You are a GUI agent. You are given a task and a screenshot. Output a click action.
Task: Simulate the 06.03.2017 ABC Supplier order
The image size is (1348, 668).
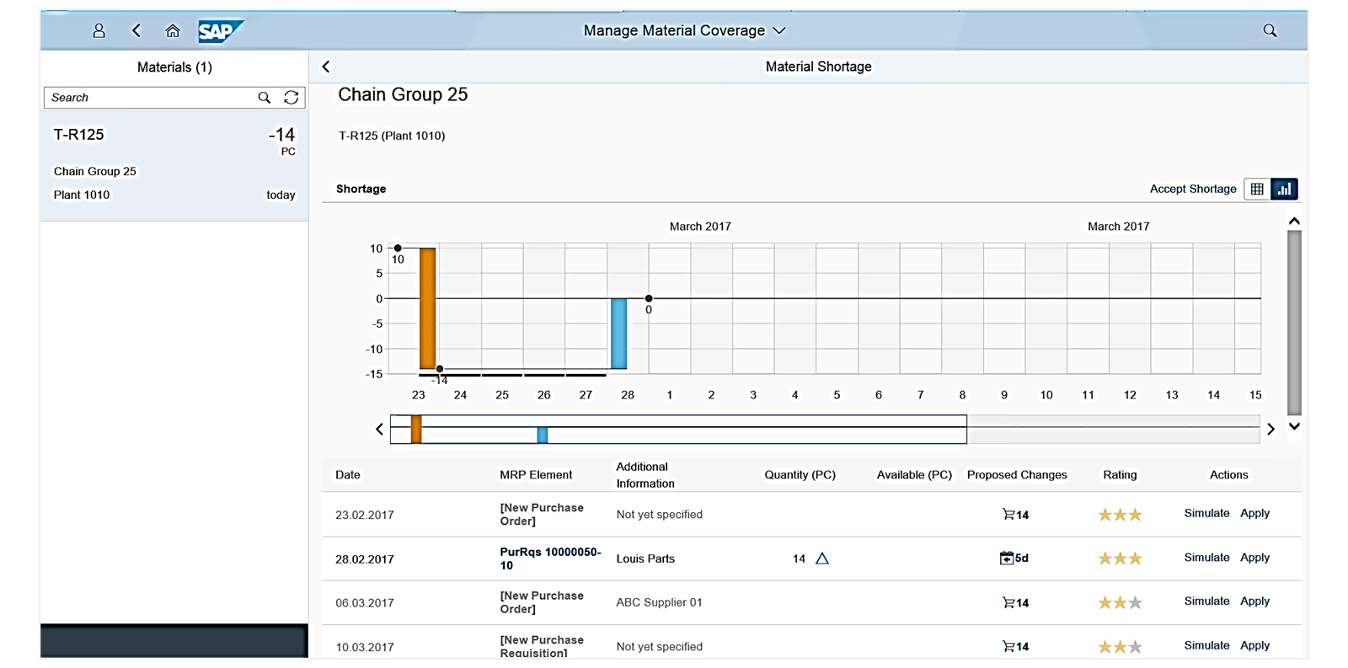click(1206, 601)
